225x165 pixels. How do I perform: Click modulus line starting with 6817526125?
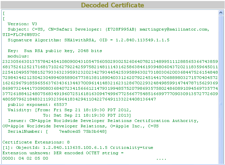[x=110, y=67]
